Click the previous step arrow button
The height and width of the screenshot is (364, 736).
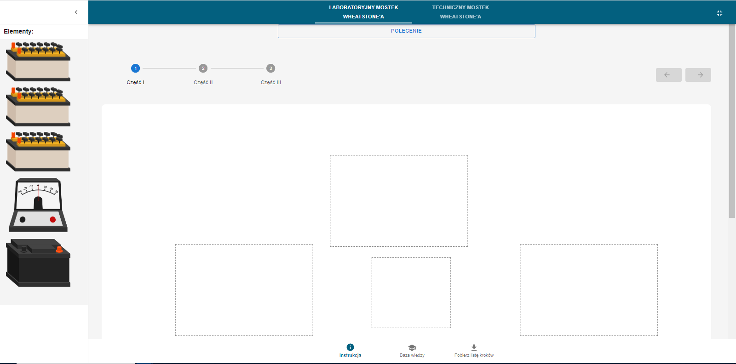668,75
